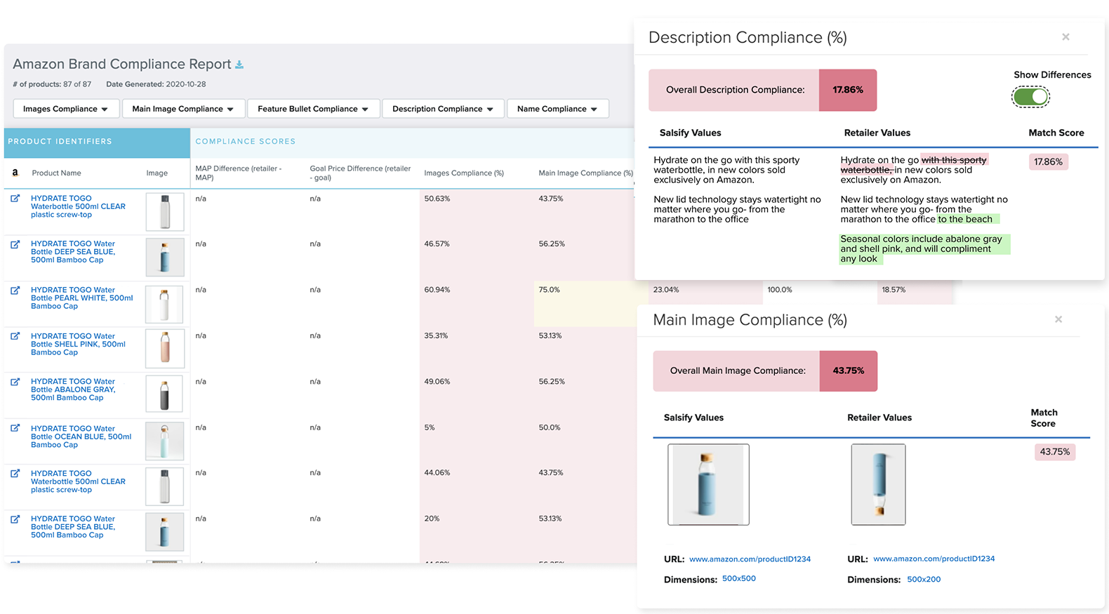The image size is (1109, 614).
Task: Toggle the Show Differences switch
Action: pos(1030,97)
